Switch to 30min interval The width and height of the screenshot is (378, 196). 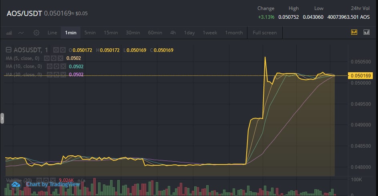(133, 33)
